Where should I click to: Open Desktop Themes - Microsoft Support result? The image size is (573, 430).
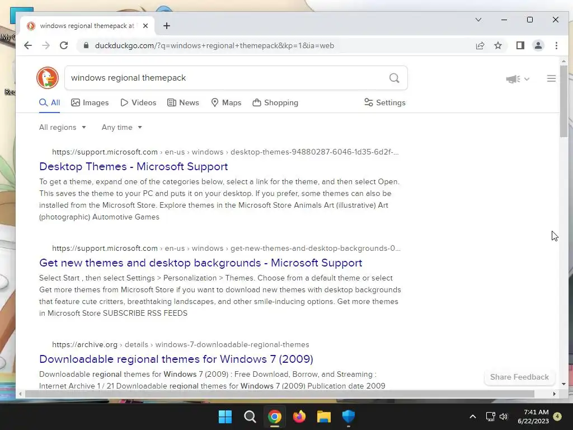click(133, 166)
